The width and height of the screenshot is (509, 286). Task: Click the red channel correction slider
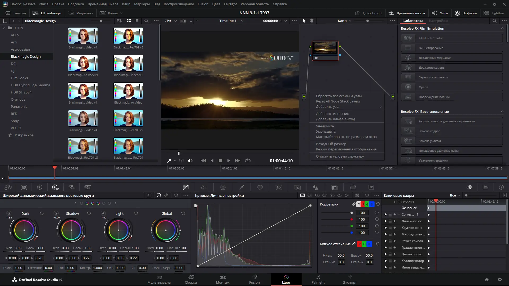(351, 219)
